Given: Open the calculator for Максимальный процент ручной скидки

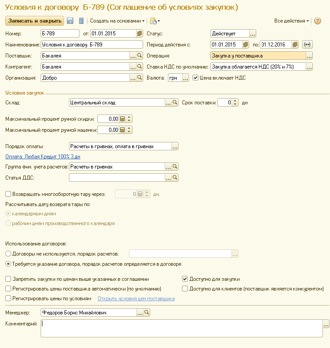Looking at the screenshot, I should tap(123, 119).
